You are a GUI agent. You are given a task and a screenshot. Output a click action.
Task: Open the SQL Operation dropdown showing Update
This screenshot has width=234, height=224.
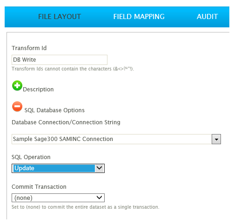[58, 168]
